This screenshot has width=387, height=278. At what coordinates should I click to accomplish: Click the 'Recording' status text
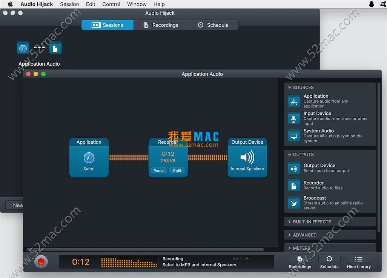coord(173,259)
